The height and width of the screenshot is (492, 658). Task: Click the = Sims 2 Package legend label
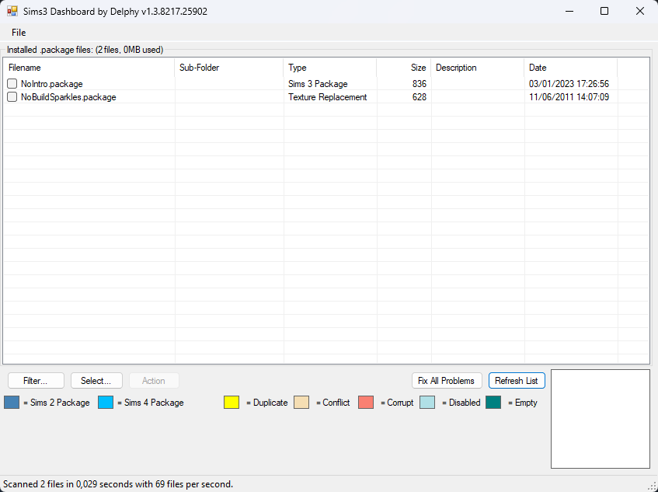tap(56, 403)
